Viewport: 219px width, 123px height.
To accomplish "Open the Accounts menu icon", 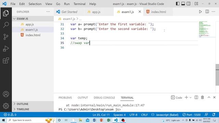I will (6, 94).
